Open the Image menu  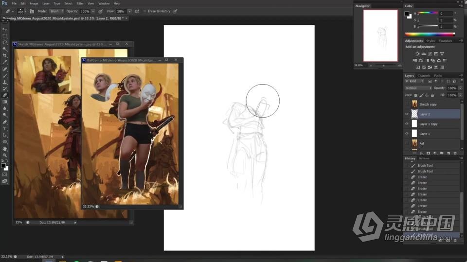click(x=34, y=3)
